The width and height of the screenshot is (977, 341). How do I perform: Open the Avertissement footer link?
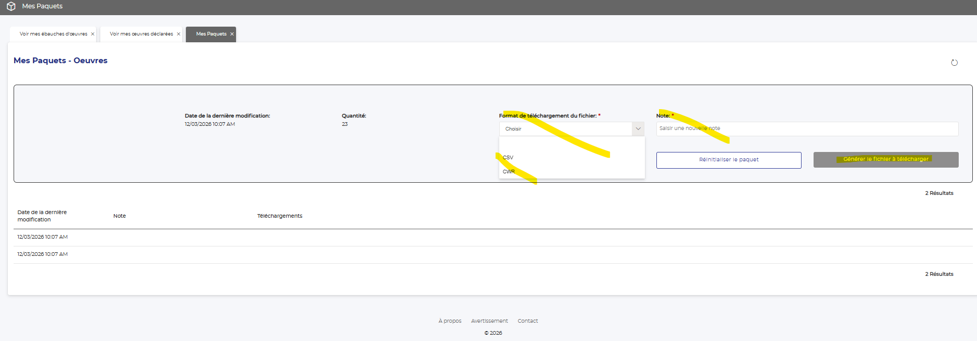pyautogui.click(x=489, y=321)
